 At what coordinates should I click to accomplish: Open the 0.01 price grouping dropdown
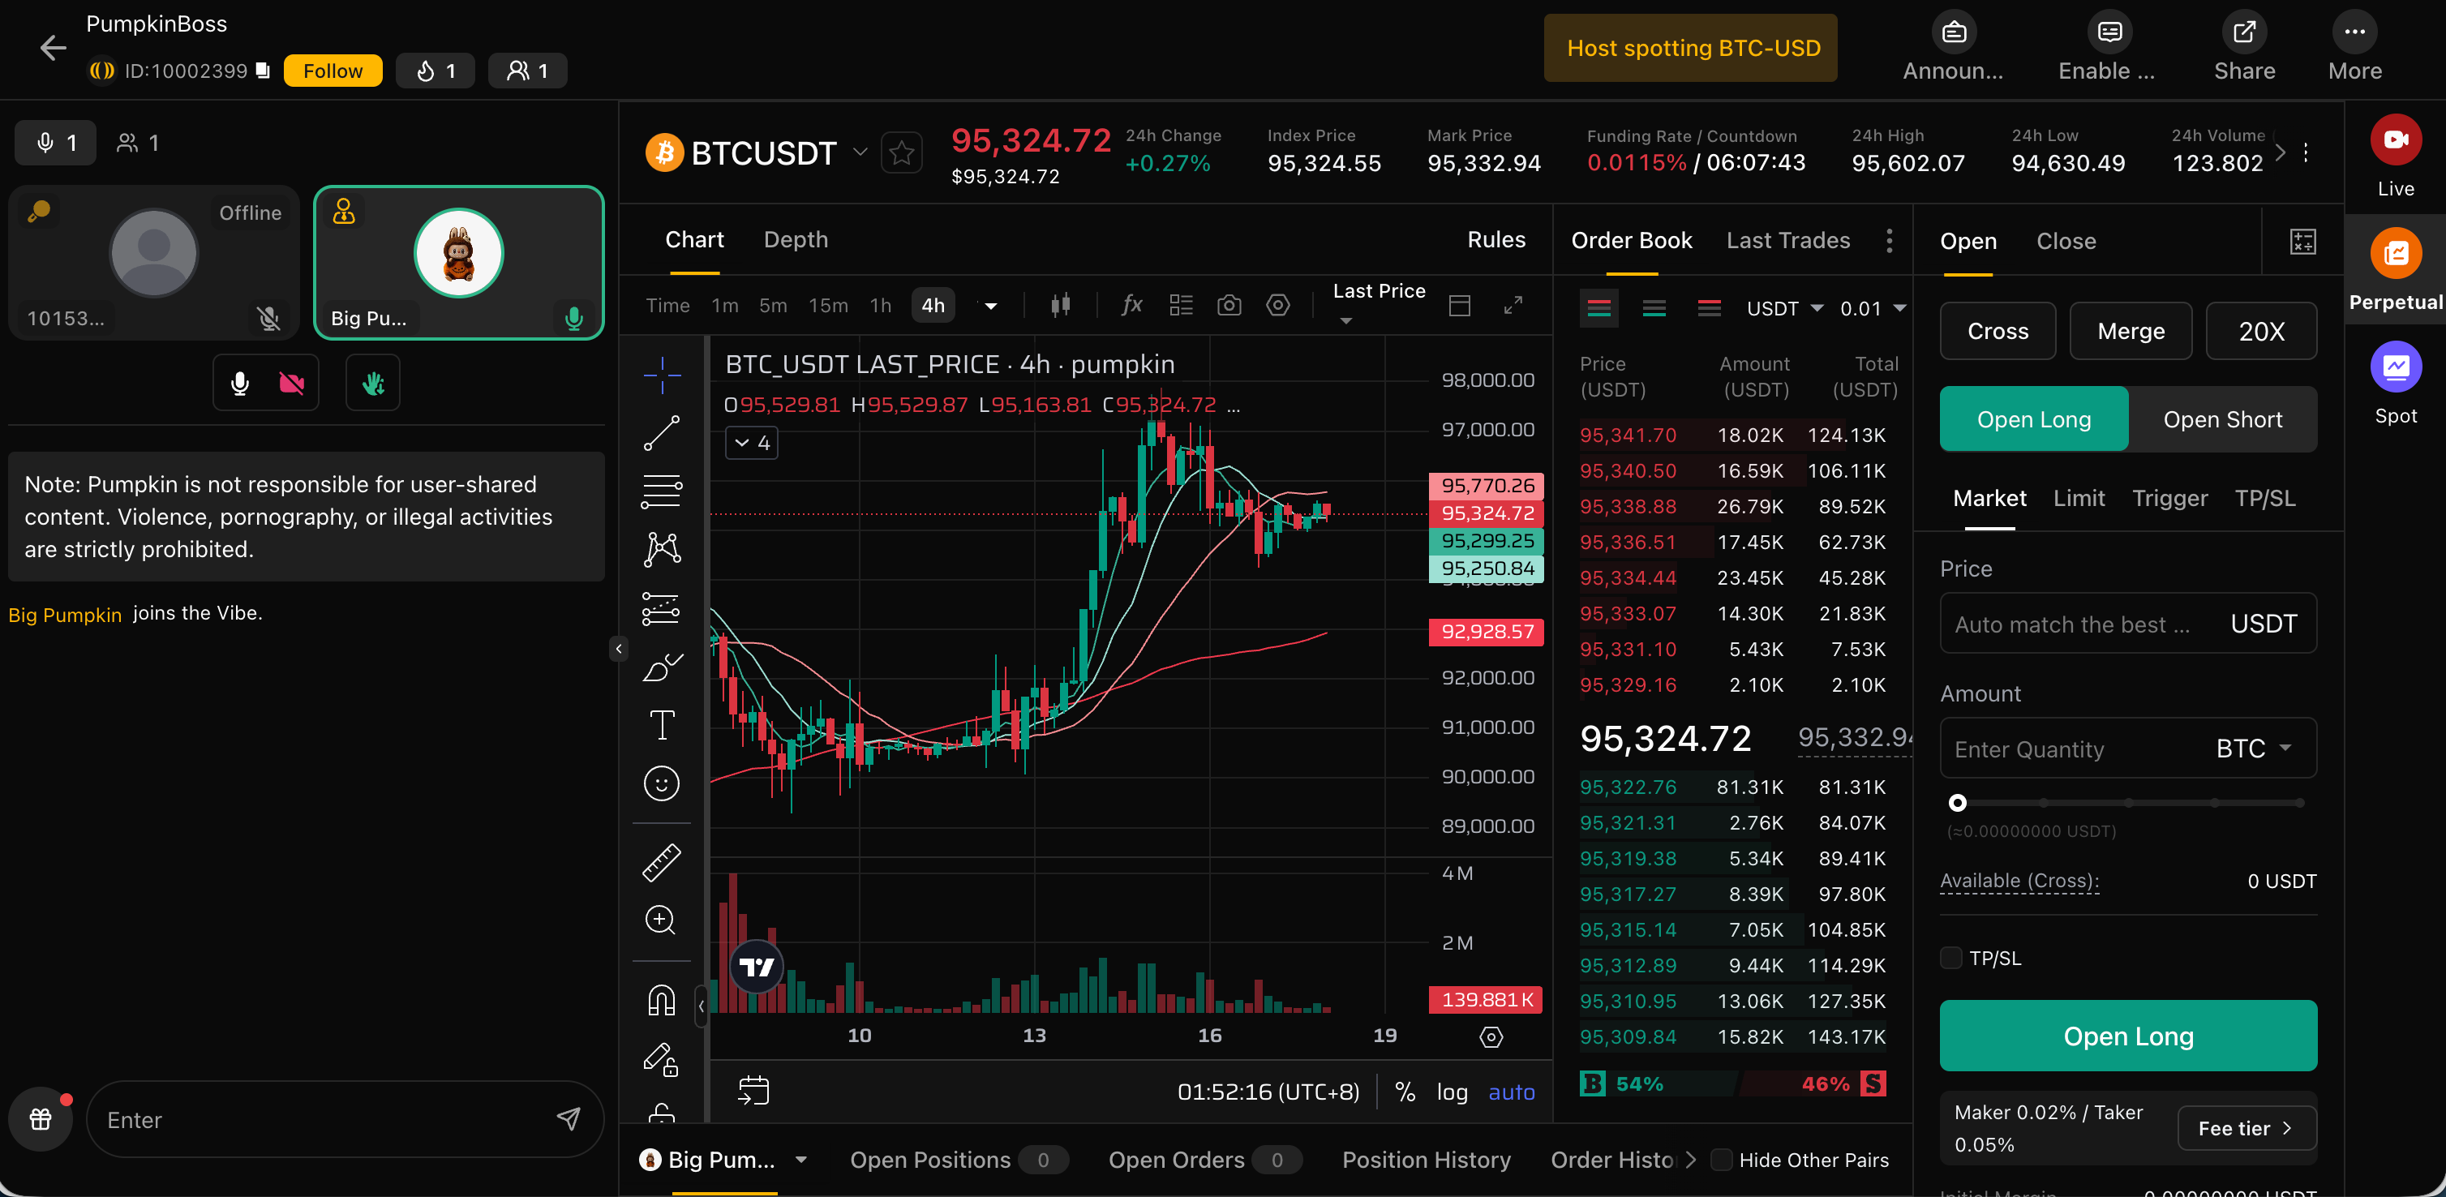(x=1873, y=308)
